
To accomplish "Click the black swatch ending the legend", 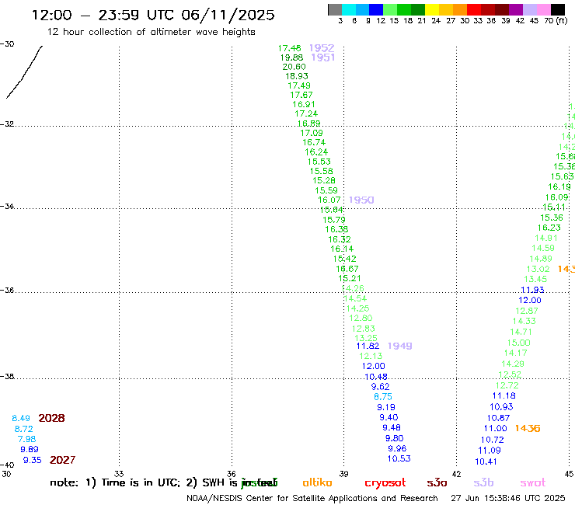I will [x=558, y=9].
